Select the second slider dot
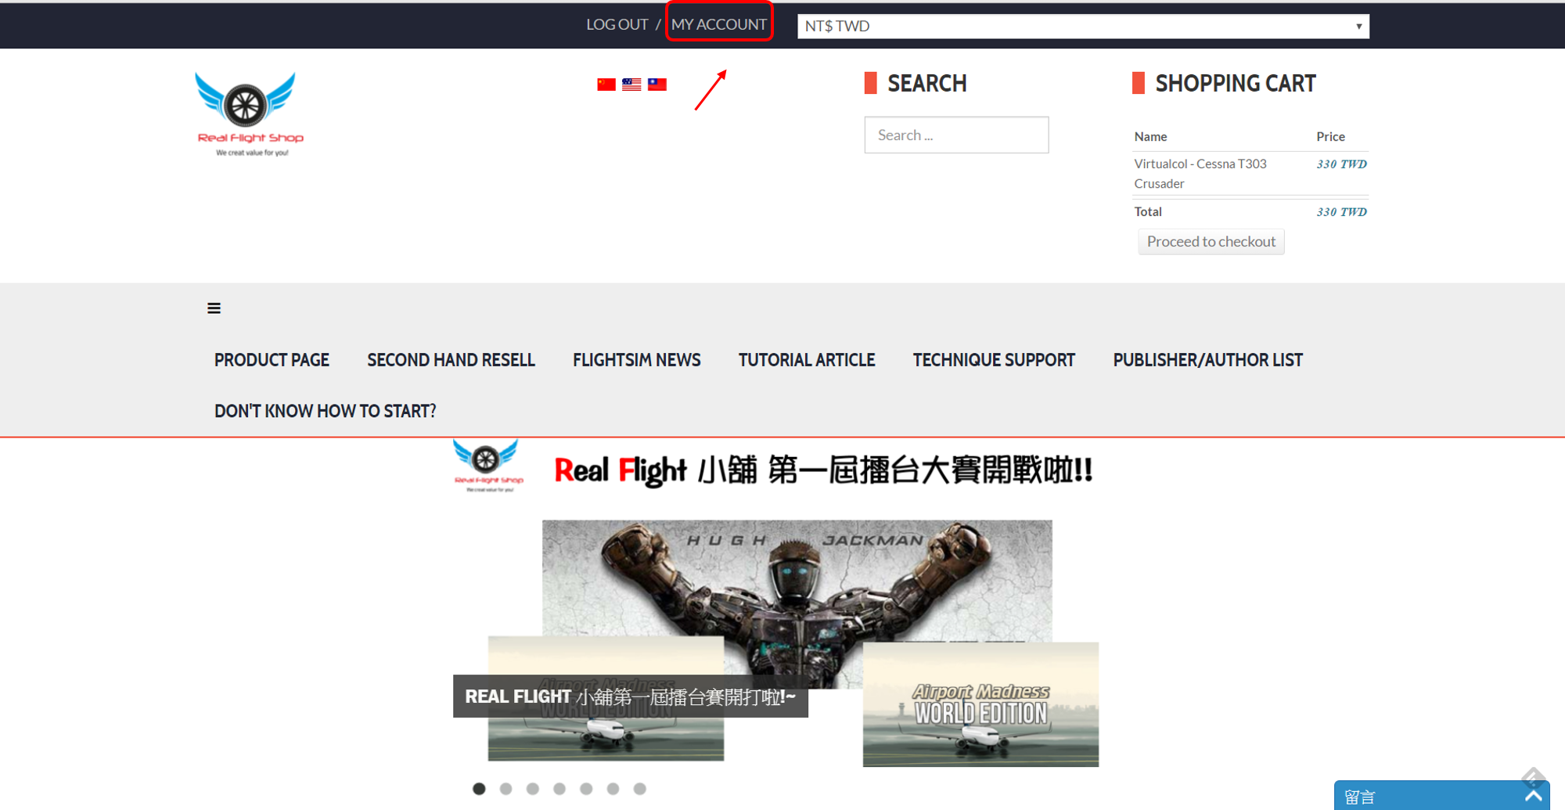This screenshot has width=1565, height=810. tap(505, 789)
